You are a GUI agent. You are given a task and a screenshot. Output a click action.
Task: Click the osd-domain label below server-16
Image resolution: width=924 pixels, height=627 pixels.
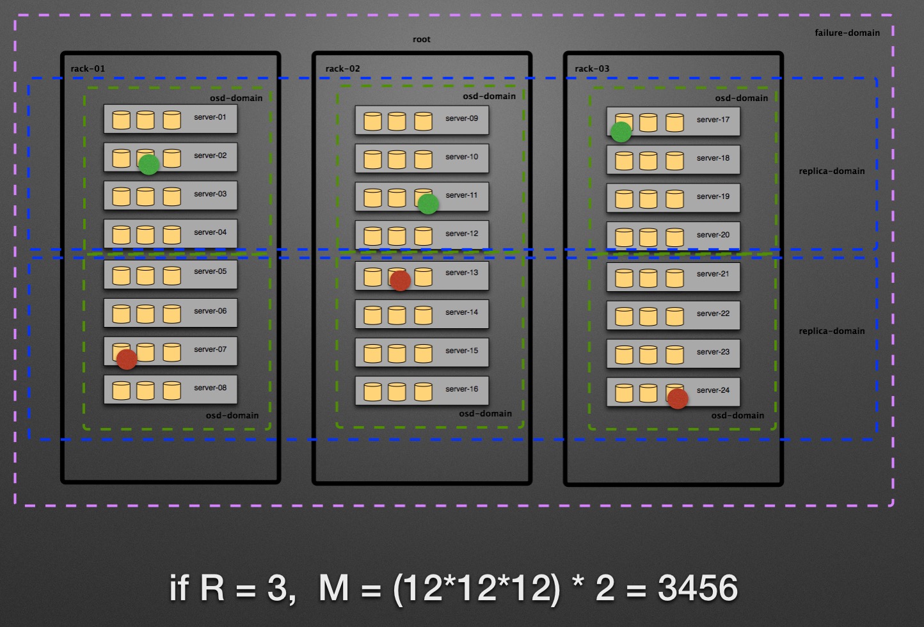485,413
